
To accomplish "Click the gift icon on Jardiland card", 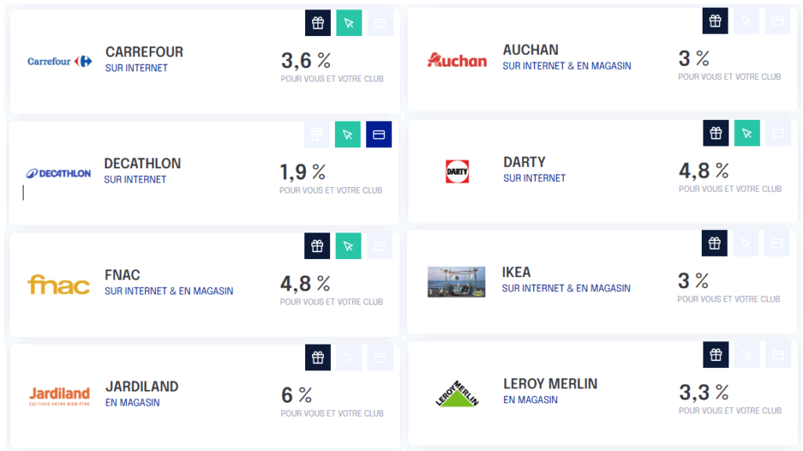I will point(318,358).
